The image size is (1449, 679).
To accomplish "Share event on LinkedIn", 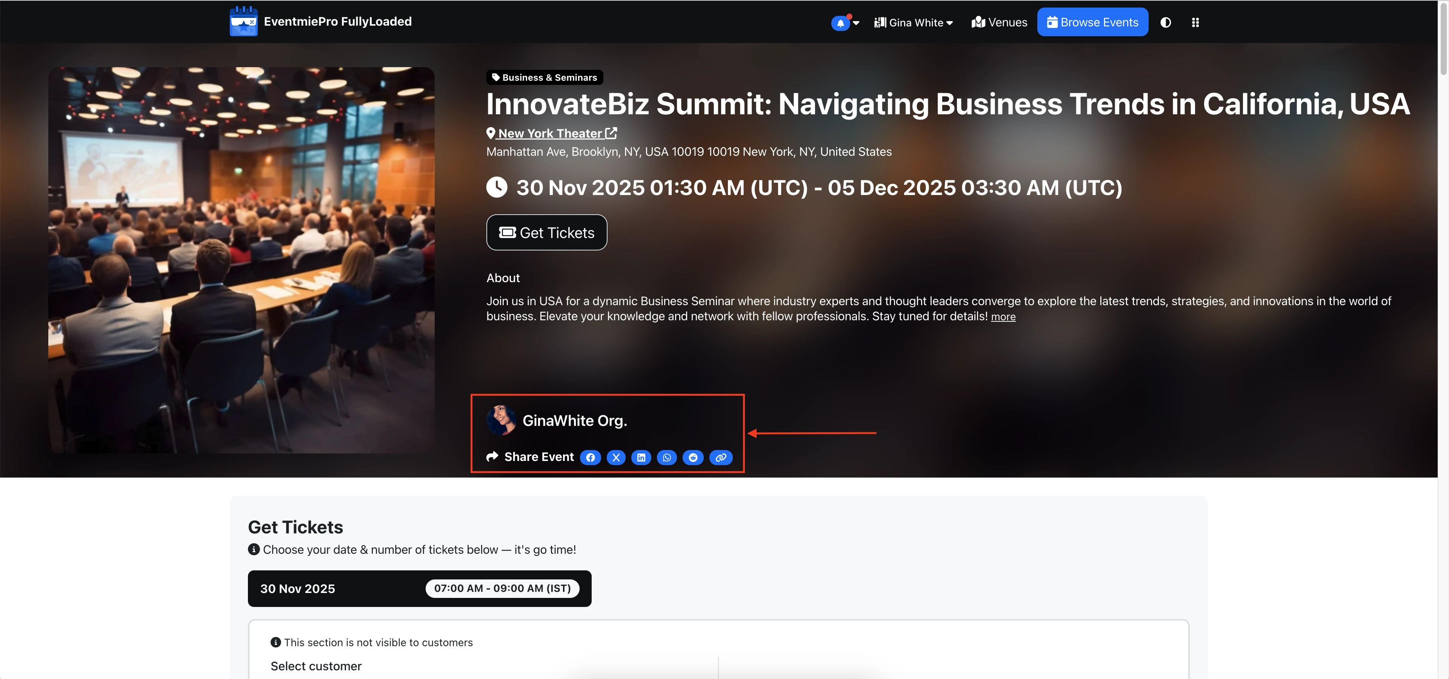I will click(641, 458).
